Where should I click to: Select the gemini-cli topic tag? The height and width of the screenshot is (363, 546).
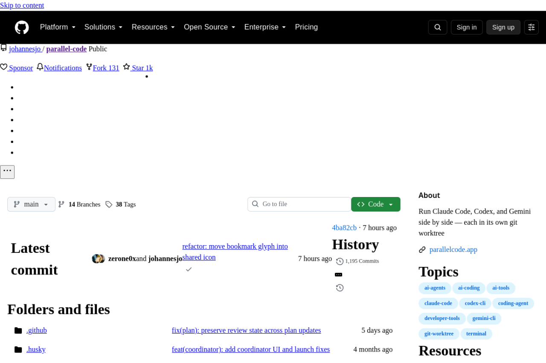484,318
